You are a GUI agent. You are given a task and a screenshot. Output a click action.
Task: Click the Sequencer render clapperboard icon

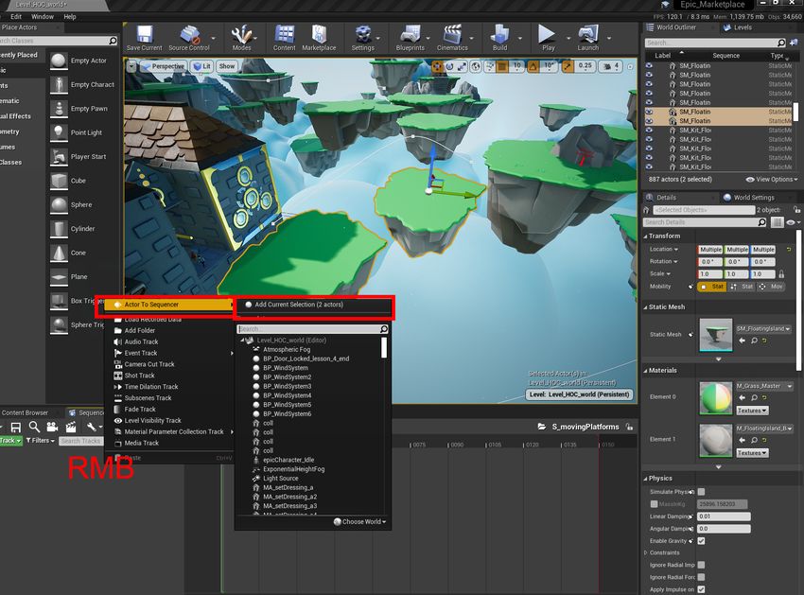[x=71, y=427]
